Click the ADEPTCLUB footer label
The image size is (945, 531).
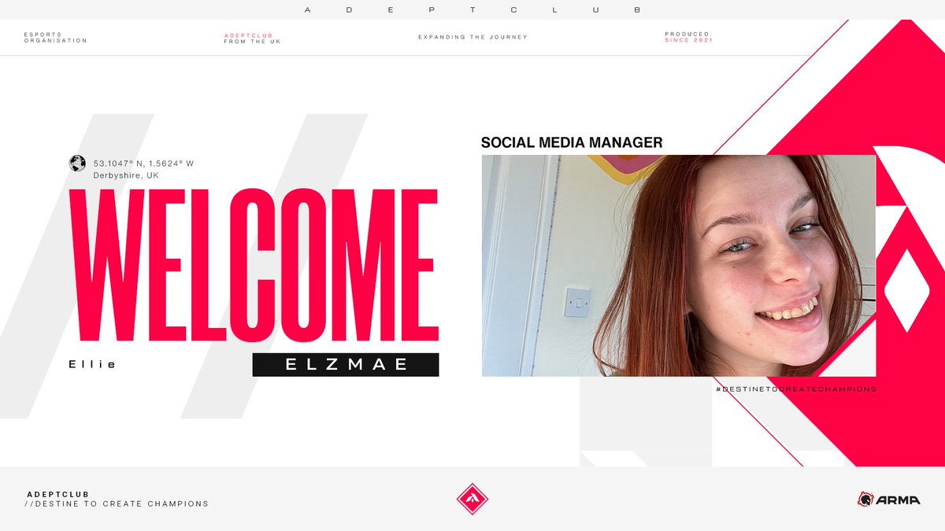coord(58,494)
